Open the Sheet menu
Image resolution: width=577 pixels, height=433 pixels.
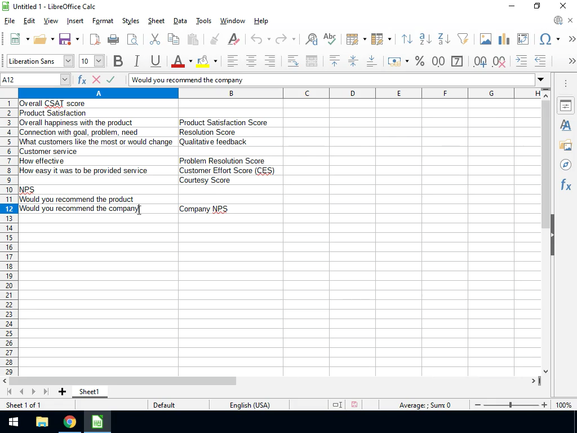156,21
